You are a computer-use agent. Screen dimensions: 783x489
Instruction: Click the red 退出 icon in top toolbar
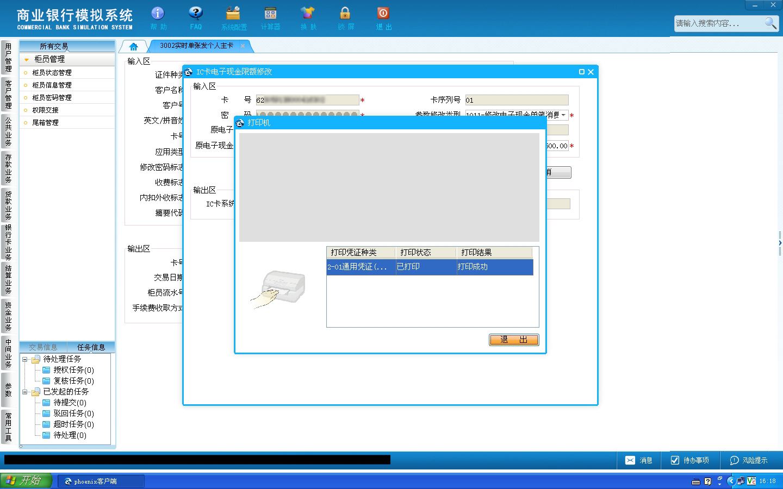coord(383,18)
